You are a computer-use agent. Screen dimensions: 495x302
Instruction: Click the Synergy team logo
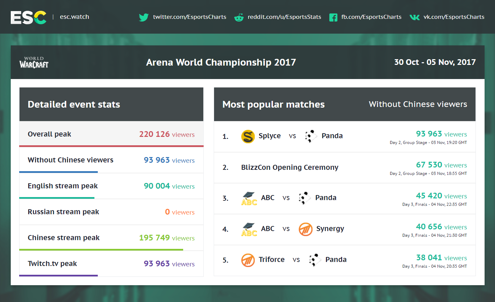pyautogui.click(x=305, y=229)
